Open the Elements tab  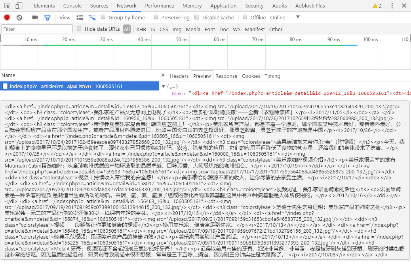[44, 6]
